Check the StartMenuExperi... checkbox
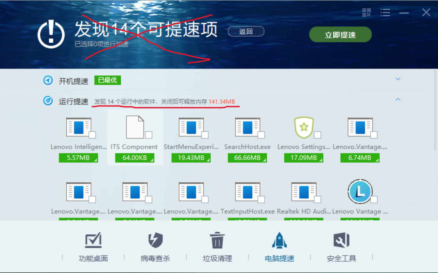The image size is (438, 273). (x=205, y=135)
